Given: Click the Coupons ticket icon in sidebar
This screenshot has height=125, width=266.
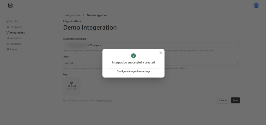Looking at the screenshot, I should point(8,44).
